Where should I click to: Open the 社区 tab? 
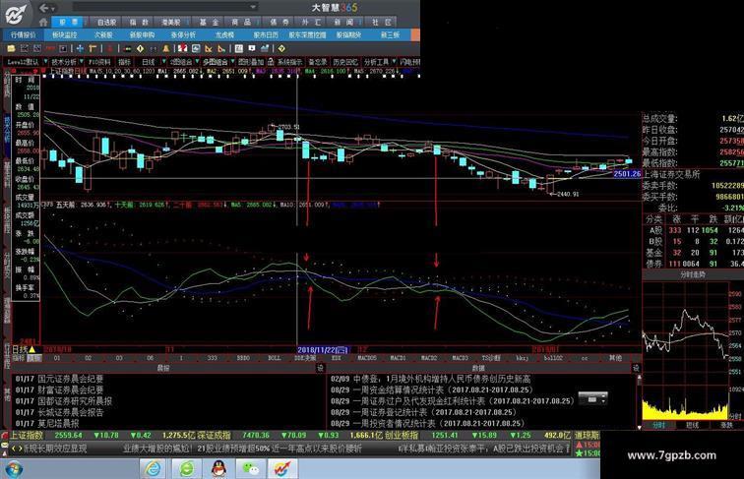[x=382, y=22]
